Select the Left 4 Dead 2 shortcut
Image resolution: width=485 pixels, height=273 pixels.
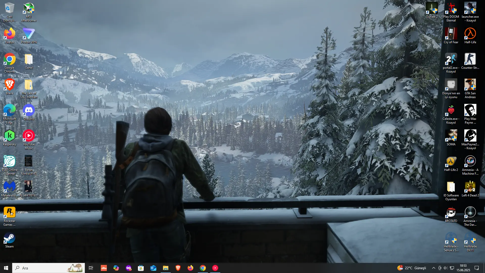pos(470,189)
